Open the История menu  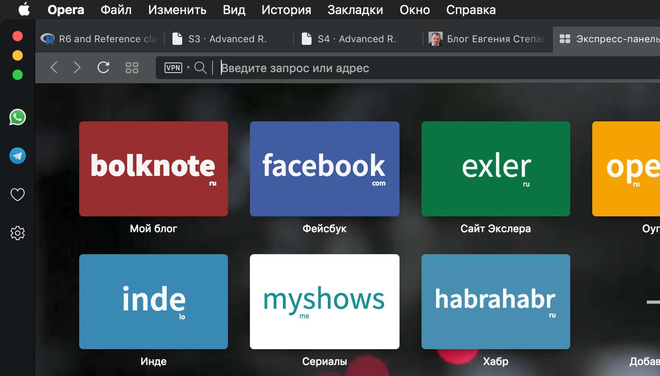coord(286,10)
